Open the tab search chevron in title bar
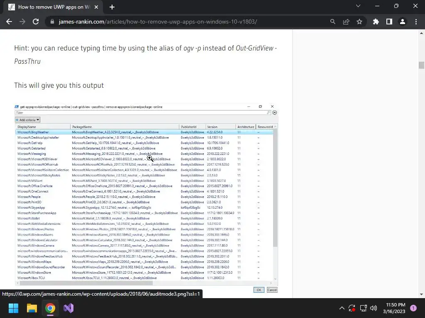 (358, 6)
